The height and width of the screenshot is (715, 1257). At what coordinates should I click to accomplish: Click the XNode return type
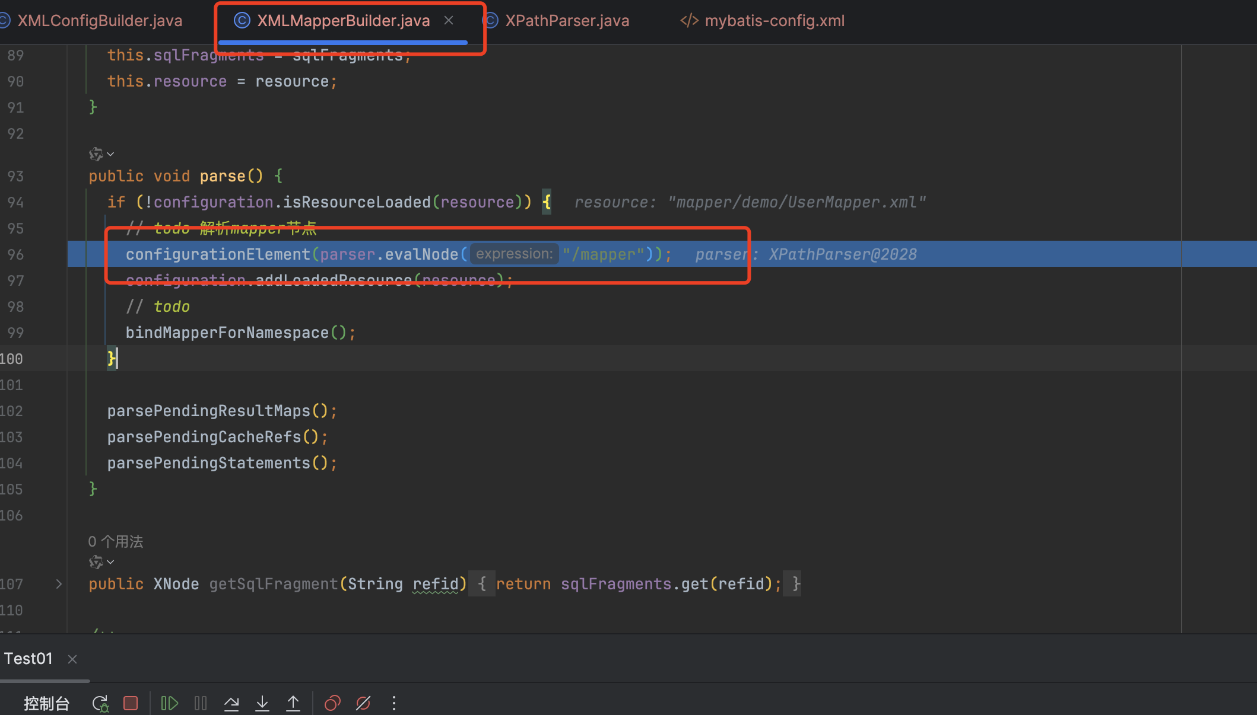[176, 584]
